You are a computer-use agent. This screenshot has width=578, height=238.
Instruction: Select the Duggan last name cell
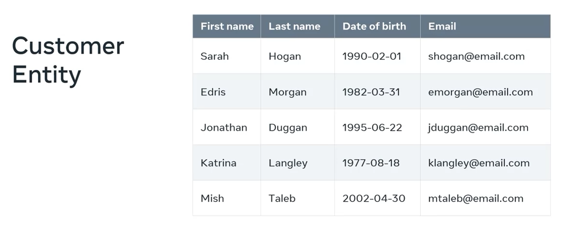pos(288,127)
